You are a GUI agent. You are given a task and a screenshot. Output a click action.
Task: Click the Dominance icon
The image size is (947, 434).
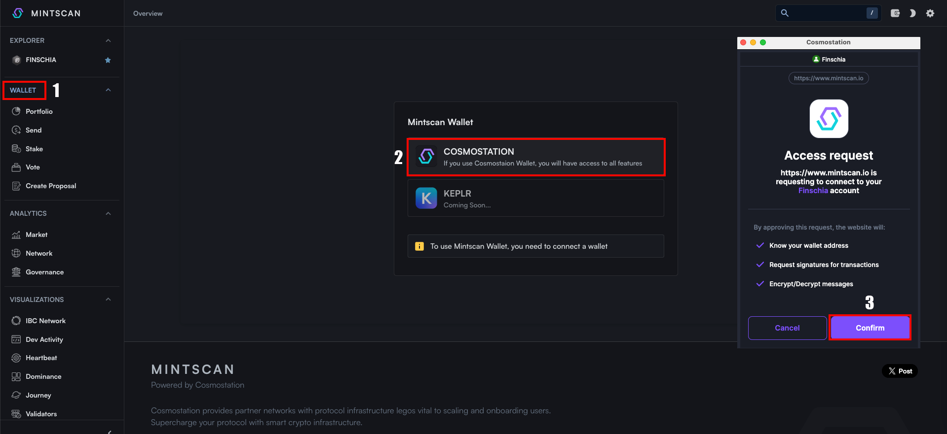coord(16,377)
